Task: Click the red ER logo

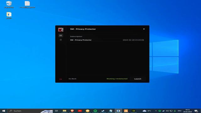Action: (x=61, y=30)
